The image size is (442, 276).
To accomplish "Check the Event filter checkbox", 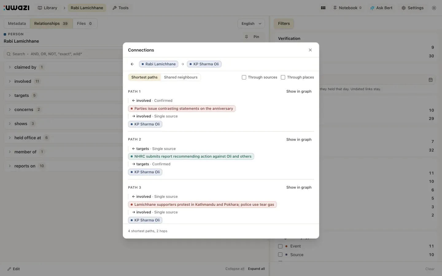I will click(280, 246).
